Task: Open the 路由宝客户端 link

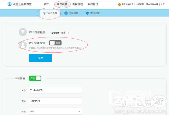Action: 152,4
